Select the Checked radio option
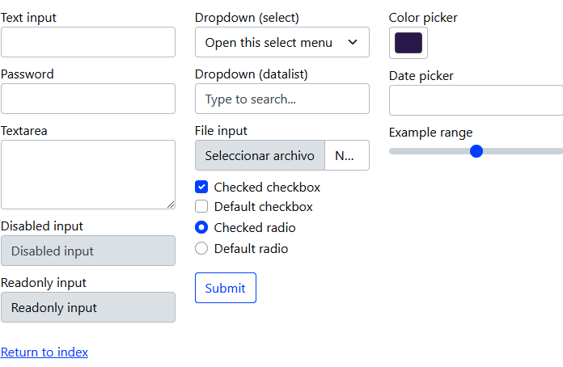Screen dimensions: 563x367 pos(202,228)
